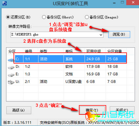Click the 关闭 (C) button
The width and height of the screenshot is (139, 126).
[122, 110]
